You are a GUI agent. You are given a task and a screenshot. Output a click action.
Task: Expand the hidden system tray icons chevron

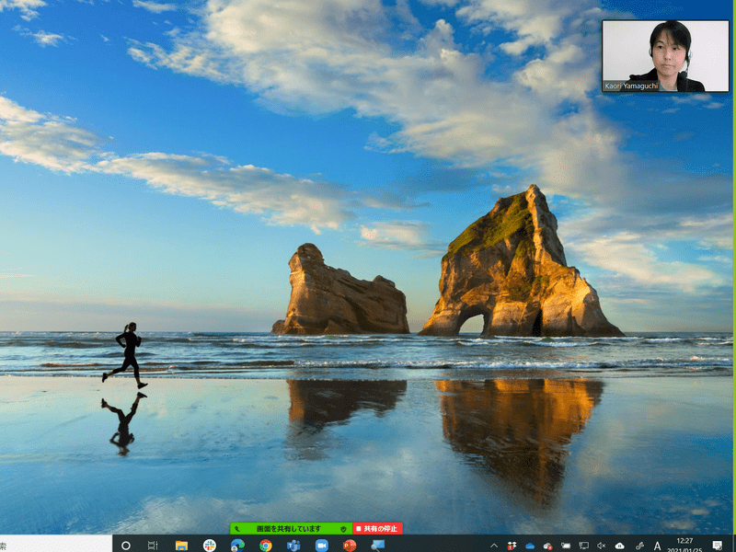point(494,546)
